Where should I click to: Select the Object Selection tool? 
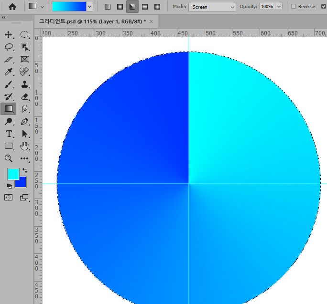coord(24,47)
